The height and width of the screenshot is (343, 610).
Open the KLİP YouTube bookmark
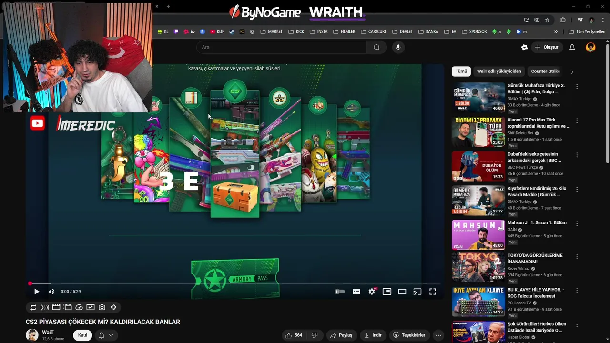(x=217, y=32)
